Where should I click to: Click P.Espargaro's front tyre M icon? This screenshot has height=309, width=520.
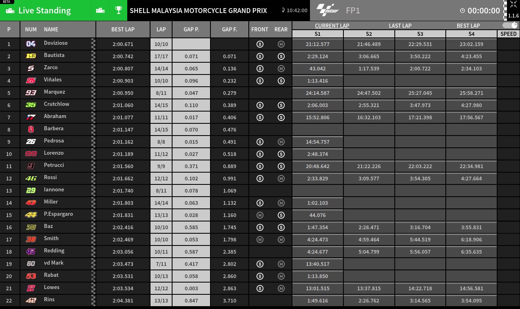point(260,215)
